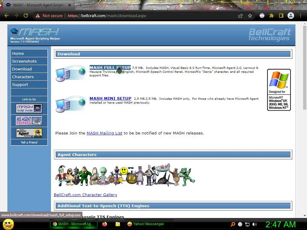
Task: Bookmark this page with the star icon
Action: point(250,16)
